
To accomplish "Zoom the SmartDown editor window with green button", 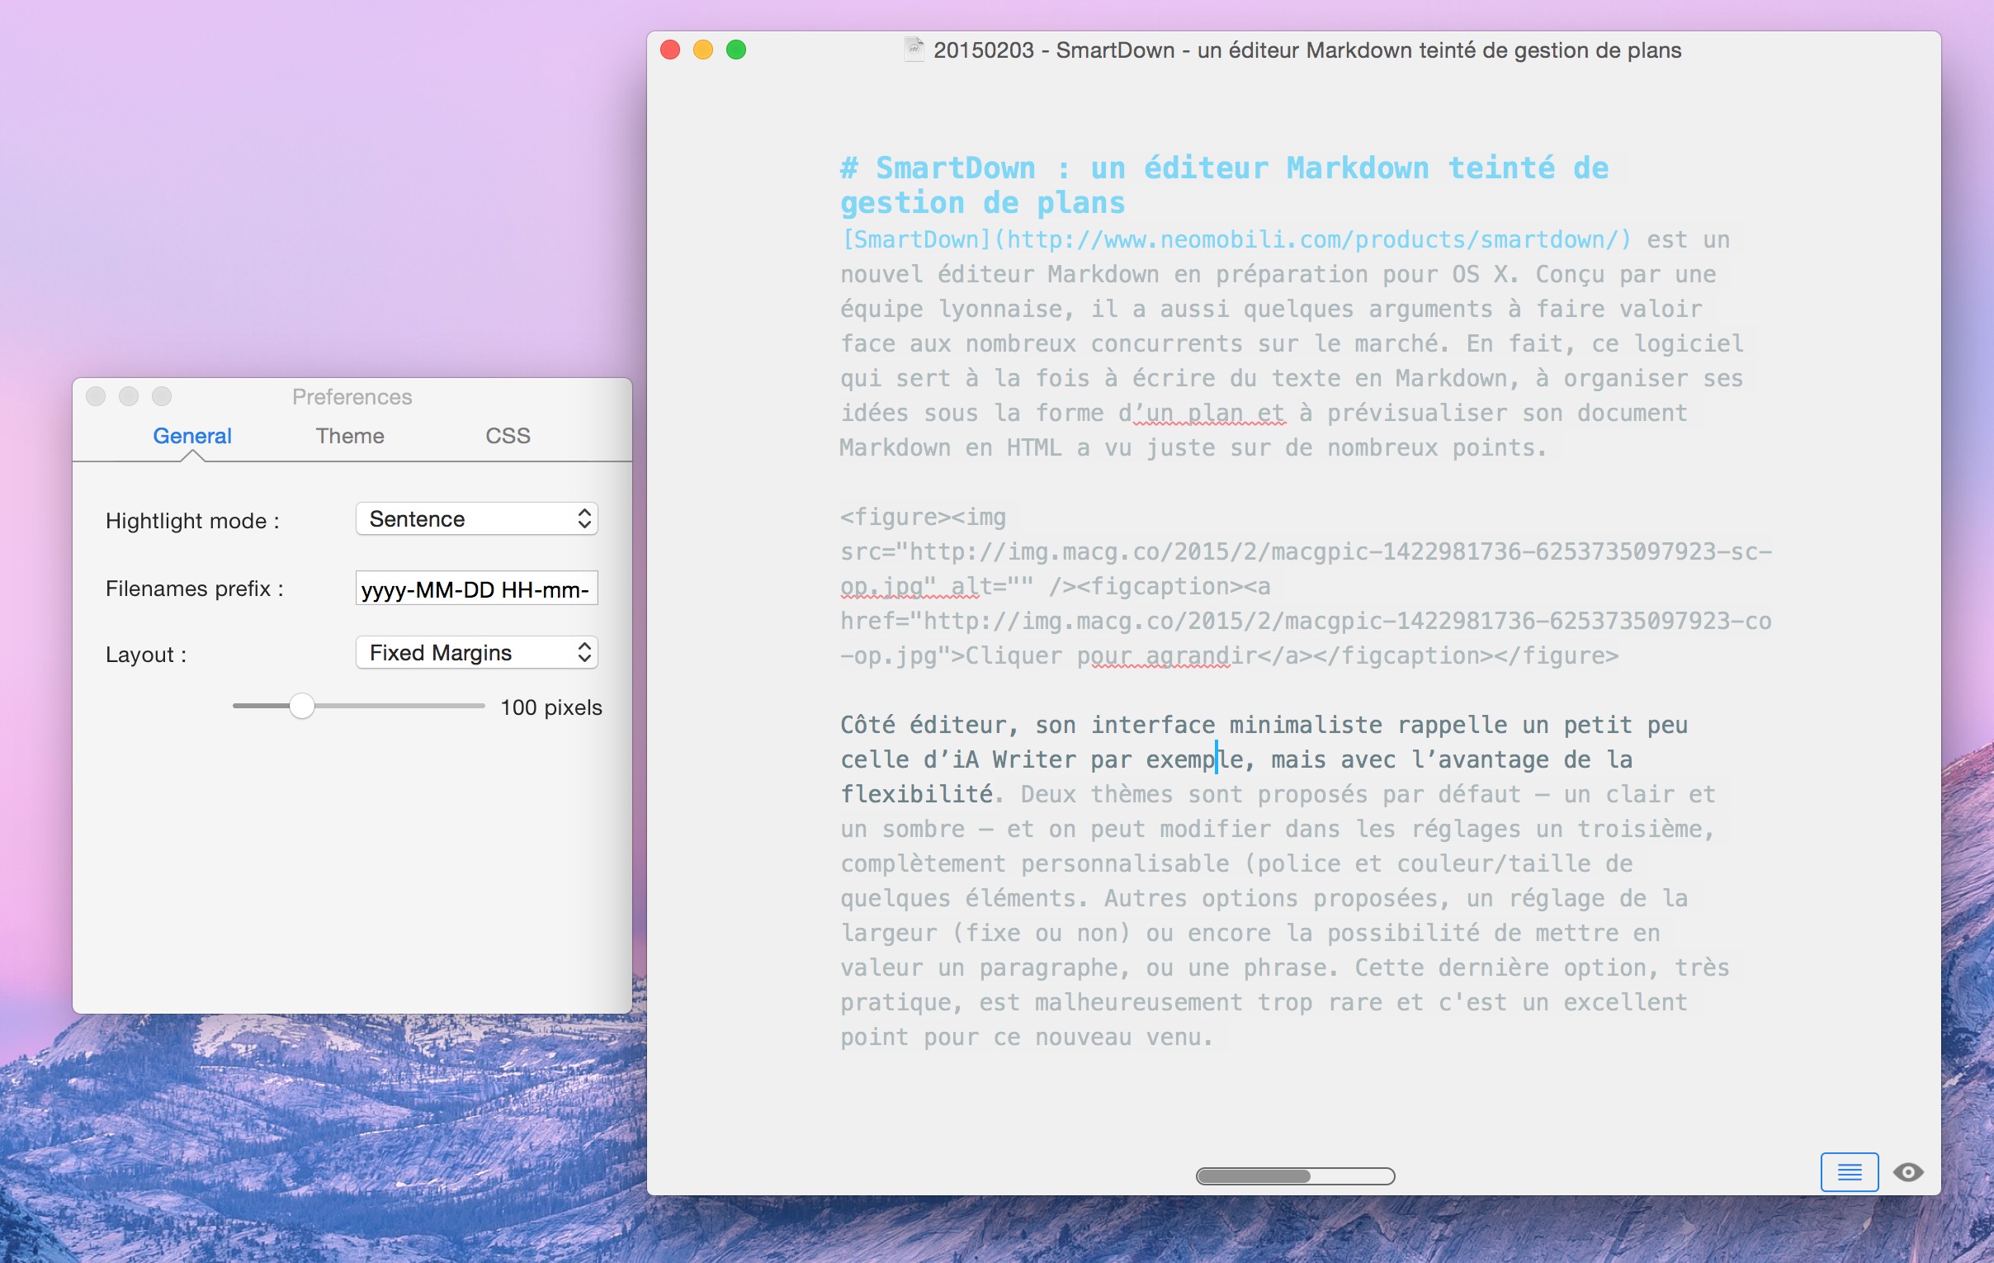I will [x=736, y=50].
